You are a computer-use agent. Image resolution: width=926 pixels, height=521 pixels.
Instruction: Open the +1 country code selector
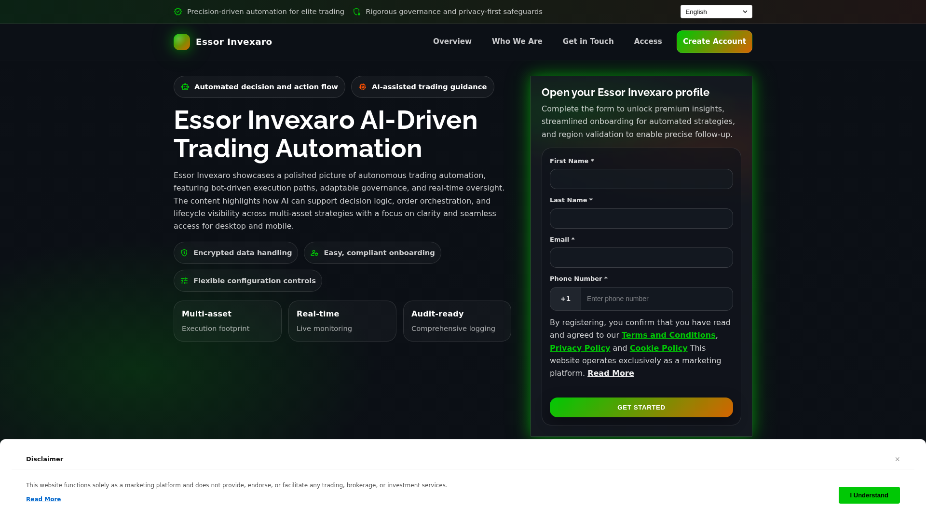coord(566,299)
